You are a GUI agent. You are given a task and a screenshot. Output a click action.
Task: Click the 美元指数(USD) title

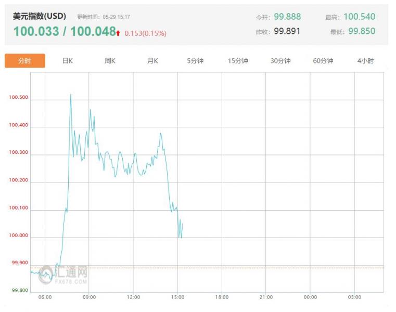pos(40,17)
